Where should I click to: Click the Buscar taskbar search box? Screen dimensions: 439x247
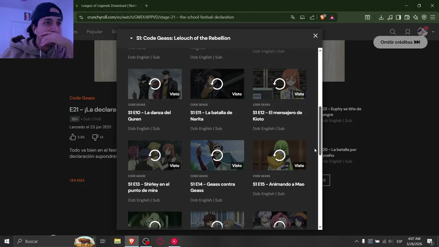(55, 241)
